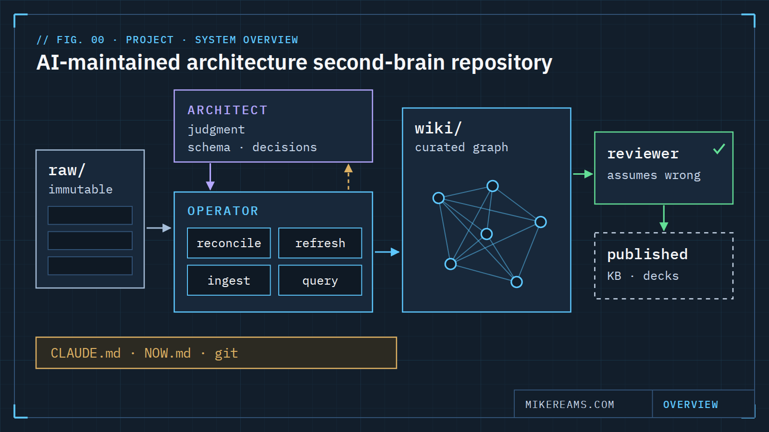Click the OPERATOR heading
The image size is (769, 432).
pos(223,211)
